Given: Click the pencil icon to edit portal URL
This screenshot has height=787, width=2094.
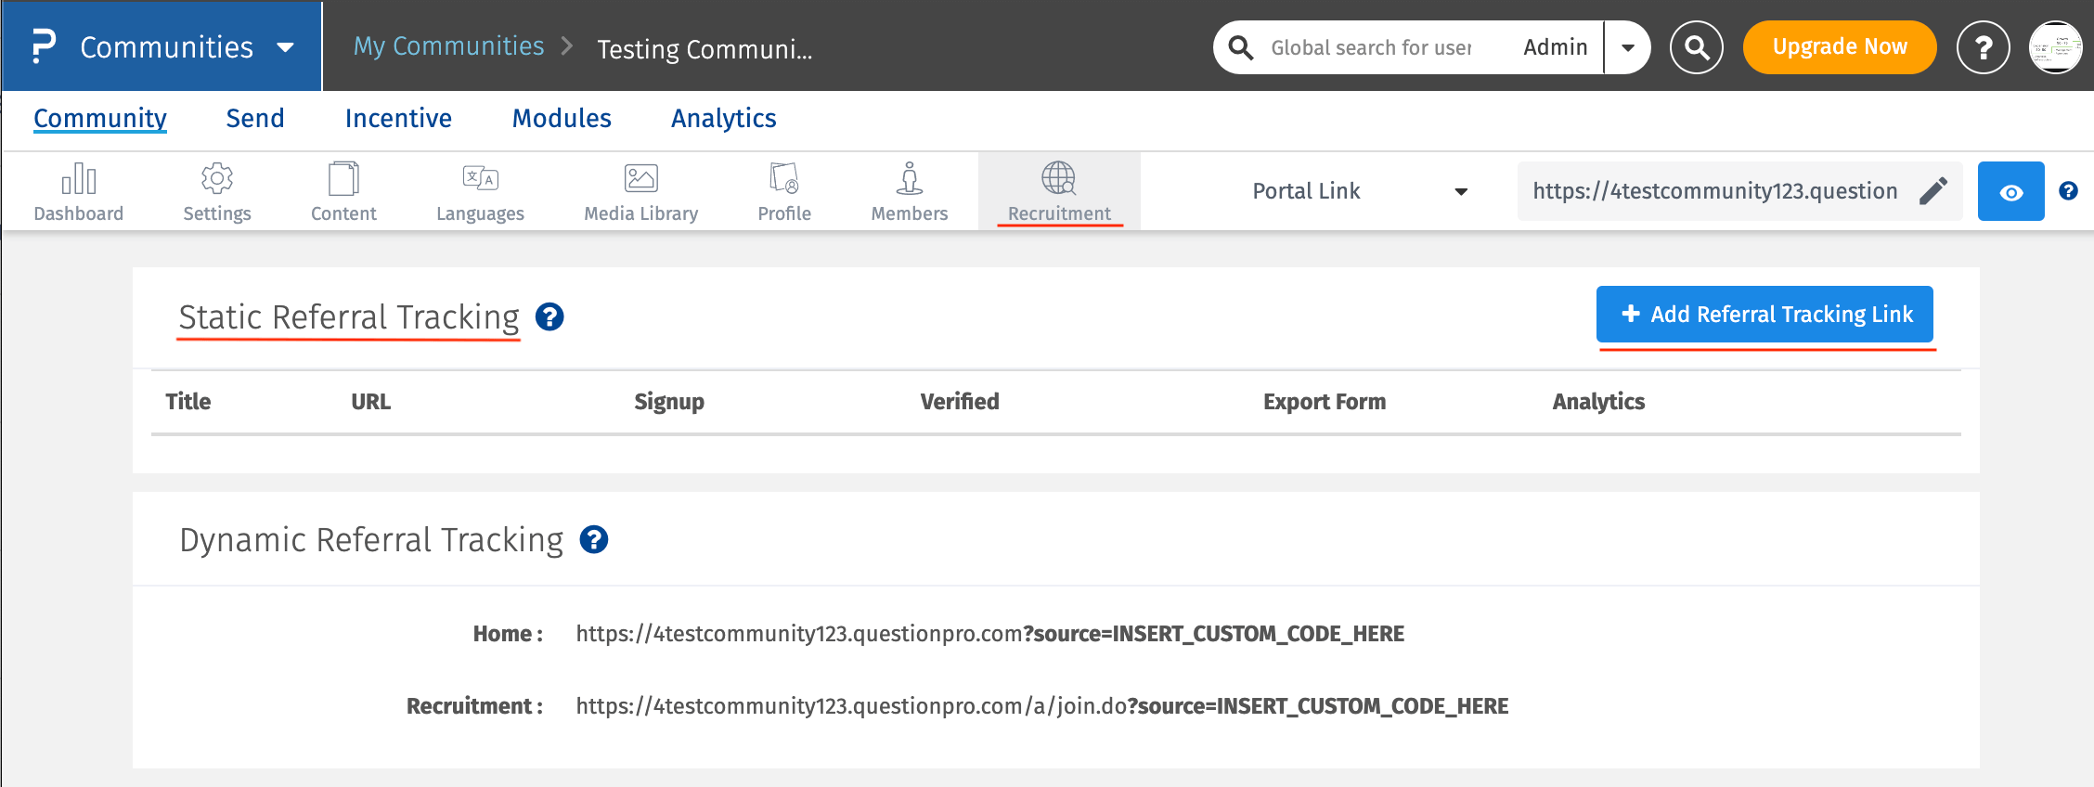Looking at the screenshot, I should [x=1933, y=191].
